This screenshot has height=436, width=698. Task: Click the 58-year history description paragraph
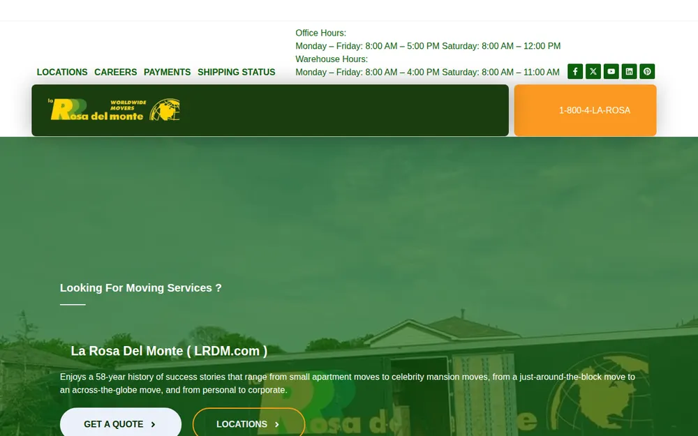pyautogui.click(x=348, y=384)
